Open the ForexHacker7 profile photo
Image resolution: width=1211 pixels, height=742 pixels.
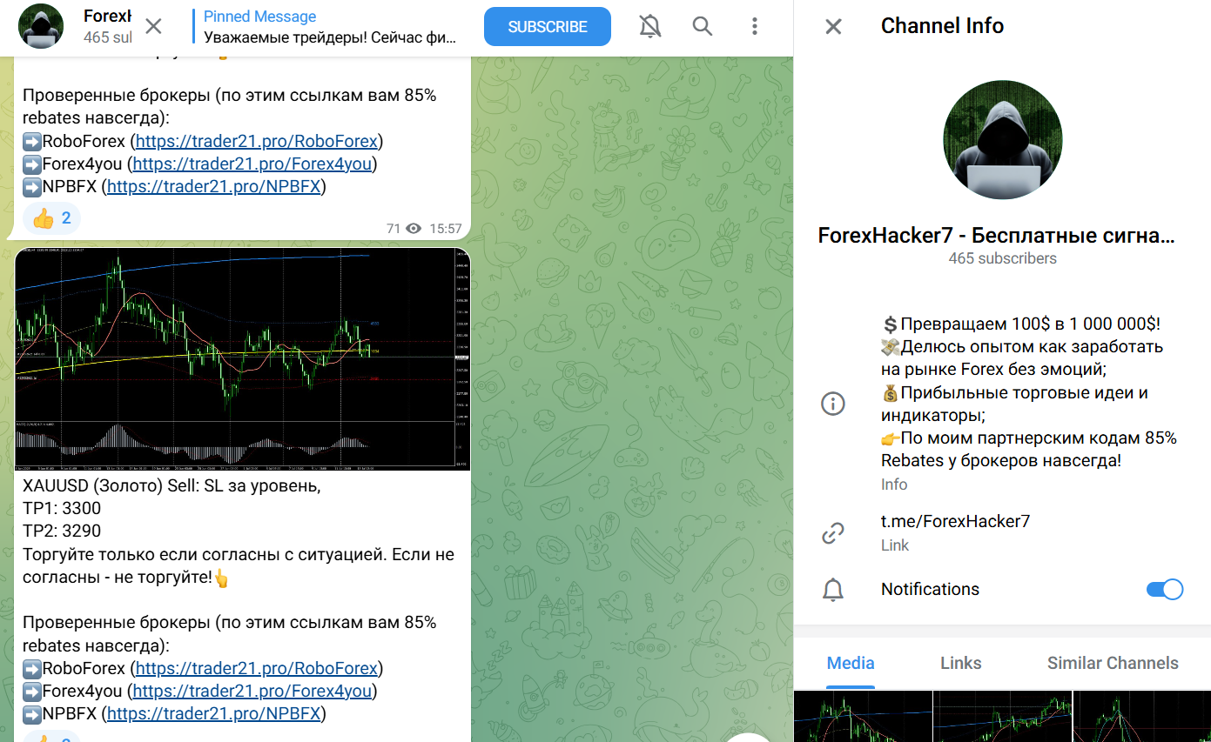[x=1002, y=139]
